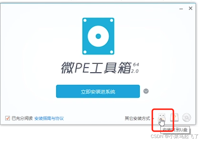The image size is (202, 141).
Task: Click the CSDN watermark text
Action: coord(175,136)
